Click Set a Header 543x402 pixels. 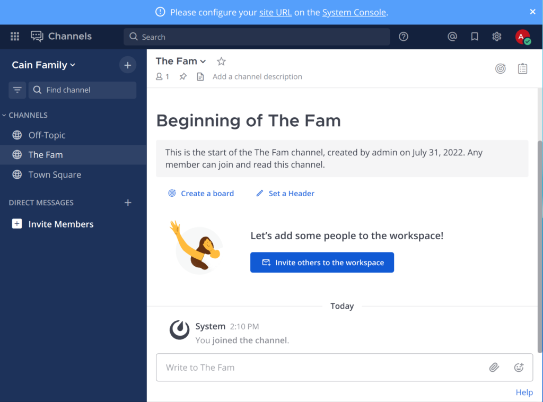click(285, 193)
